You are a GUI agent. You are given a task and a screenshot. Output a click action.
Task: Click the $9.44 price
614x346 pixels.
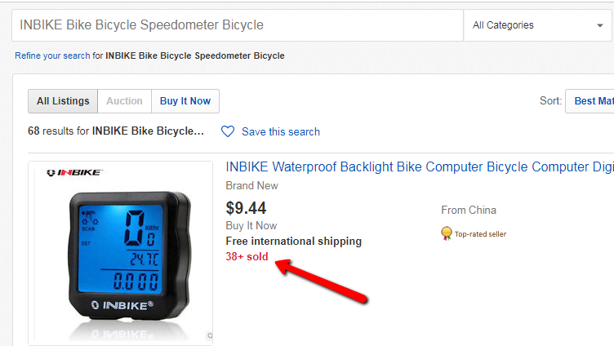[246, 208]
